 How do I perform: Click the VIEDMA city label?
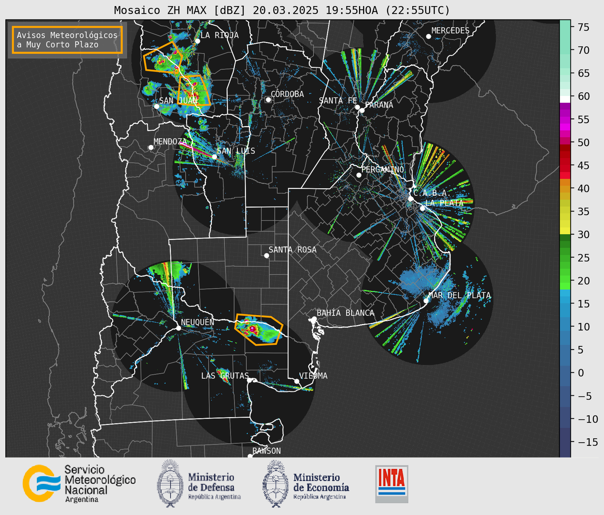click(313, 376)
